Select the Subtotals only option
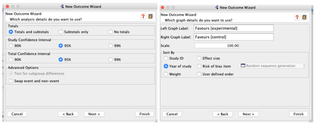This screenshot has height=124, width=316. pyautogui.click(x=61, y=32)
